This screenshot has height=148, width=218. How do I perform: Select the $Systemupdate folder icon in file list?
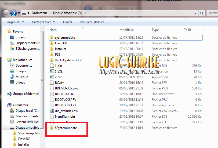click(52, 128)
